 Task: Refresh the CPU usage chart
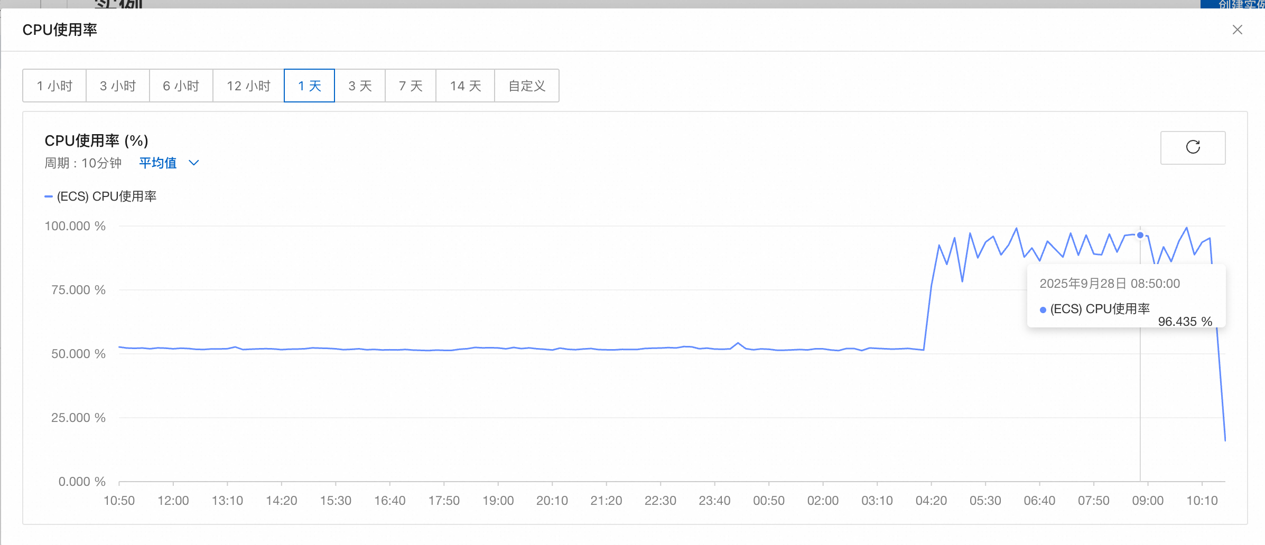(x=1193, y=147)
